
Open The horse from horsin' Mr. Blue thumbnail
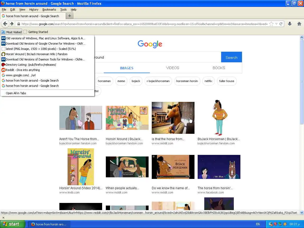(x=219, y=167)
